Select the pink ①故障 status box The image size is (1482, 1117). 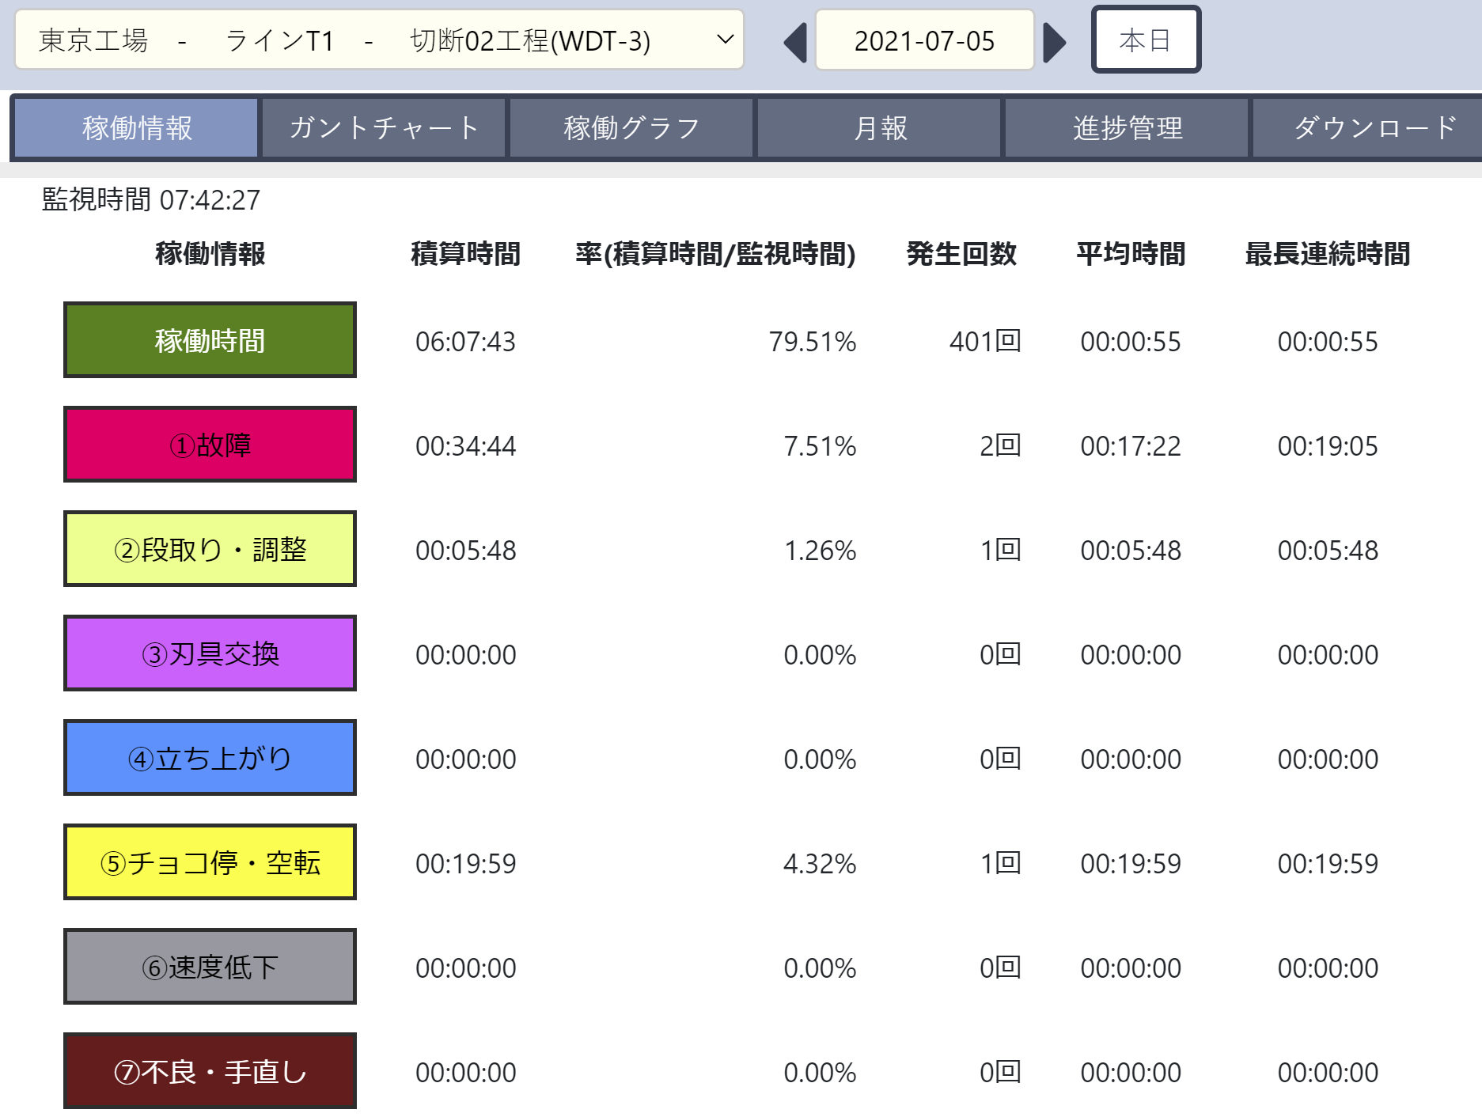tap(209, 445)
